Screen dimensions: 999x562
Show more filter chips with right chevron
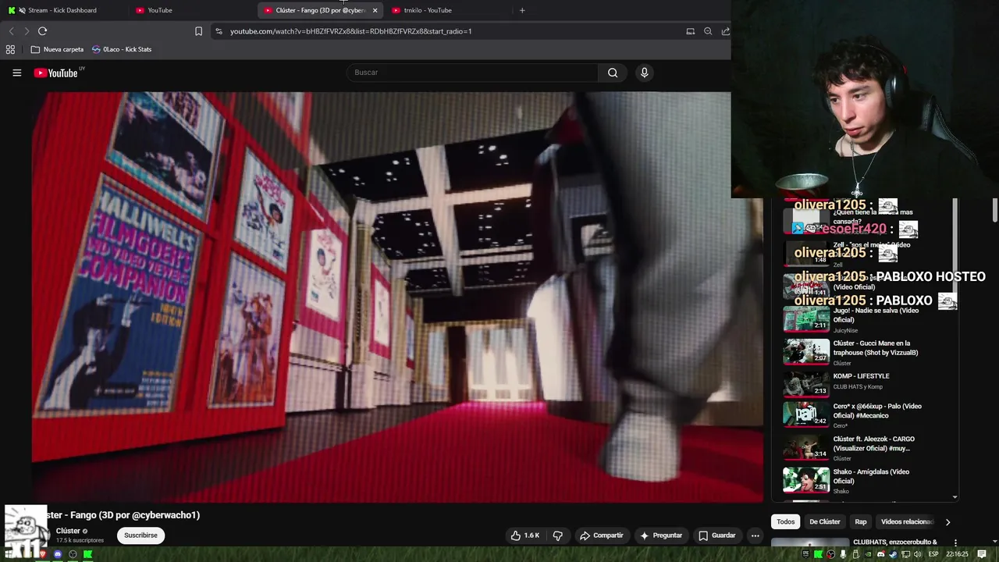947,521
